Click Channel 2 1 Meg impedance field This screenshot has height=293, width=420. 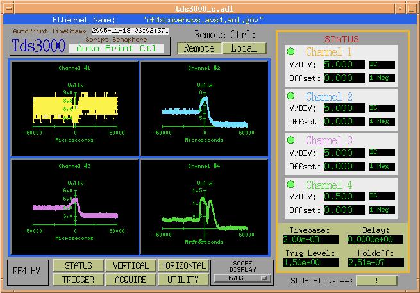(382, 122)
